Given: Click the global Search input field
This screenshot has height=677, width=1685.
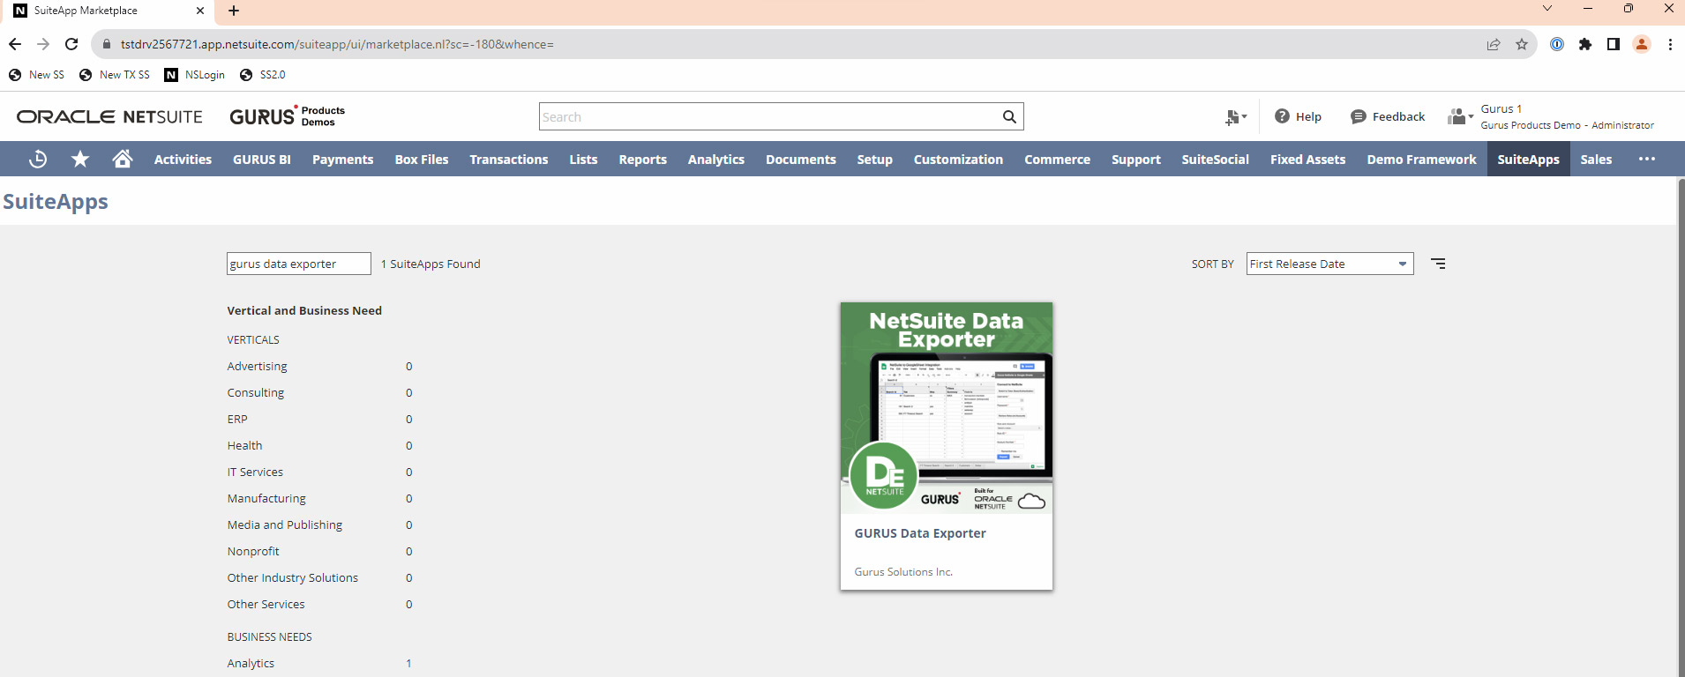Looking at the screenshot, I should click(769, 116).
